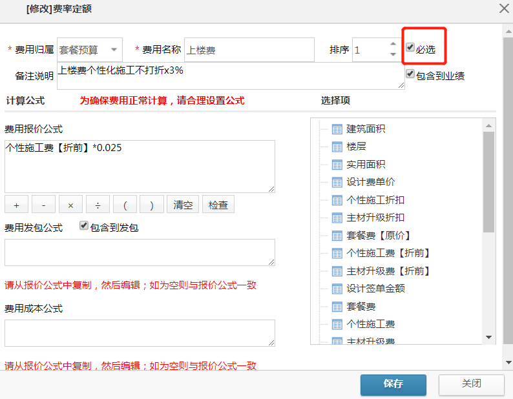Click the table icon next to 楼层
Viewport: 513px width, 399px height.
point(337,147)
